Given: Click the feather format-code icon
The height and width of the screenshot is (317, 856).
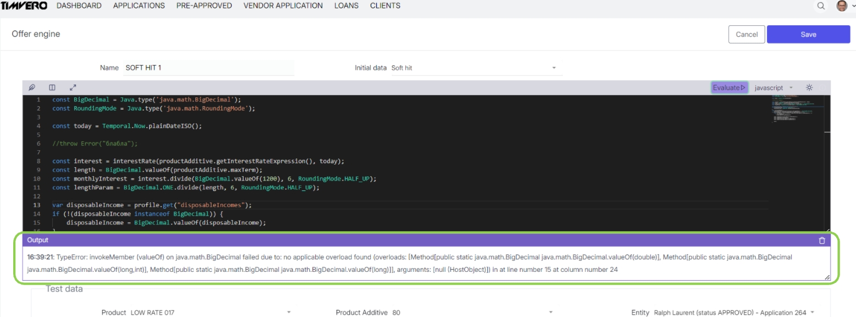Looking at the screenshot, I should pyautogui.click(x=32, y=88).
